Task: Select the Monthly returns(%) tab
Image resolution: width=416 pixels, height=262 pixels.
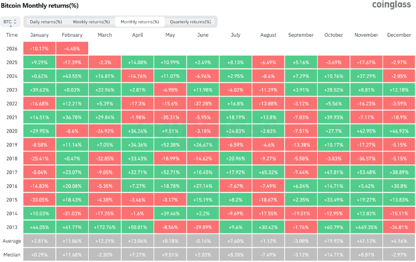Action: click(140, 22)
